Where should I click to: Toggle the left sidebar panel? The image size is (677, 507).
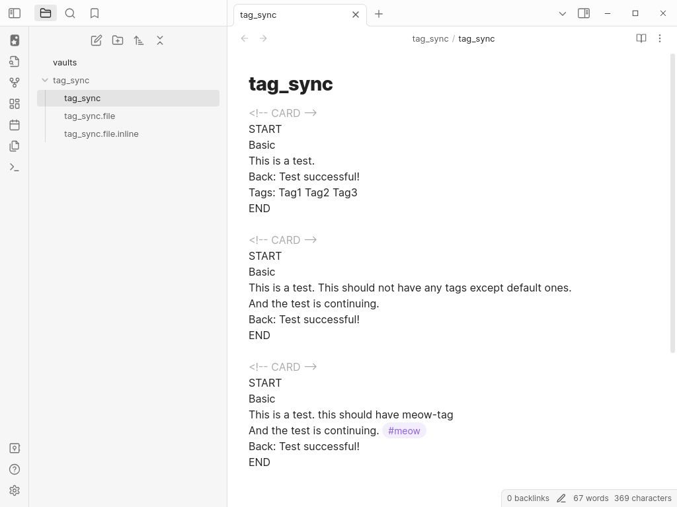15,13
